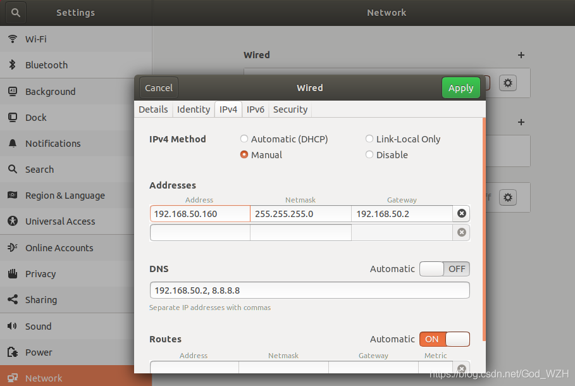The image size is (575, 386).
Task: Click the Background monitor icon
Action: [x=13, y=91]
